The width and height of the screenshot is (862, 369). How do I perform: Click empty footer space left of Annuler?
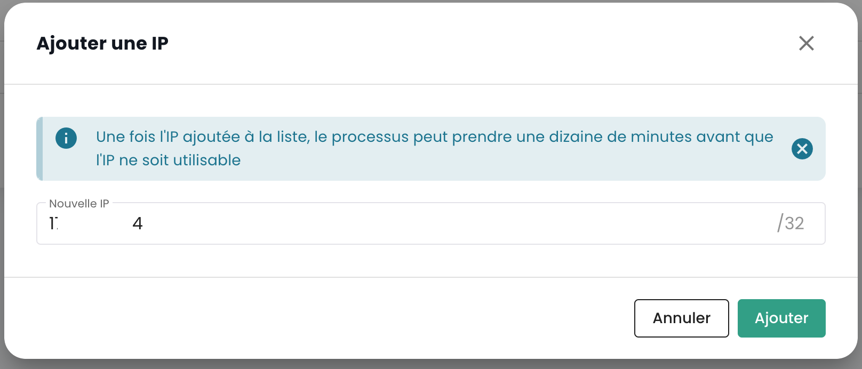pos(320,318)
